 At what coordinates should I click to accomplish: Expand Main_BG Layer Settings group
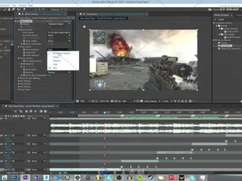pyautogui.click(x=19, y=78)
